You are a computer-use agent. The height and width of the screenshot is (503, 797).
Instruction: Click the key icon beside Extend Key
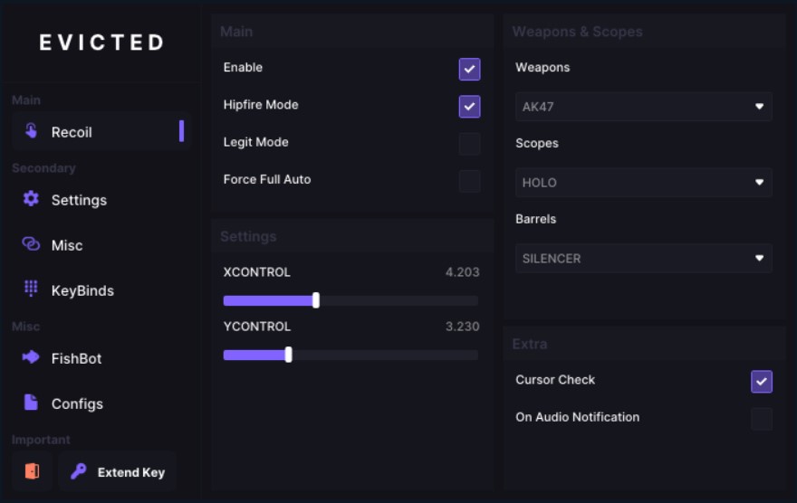coord(78,471)
